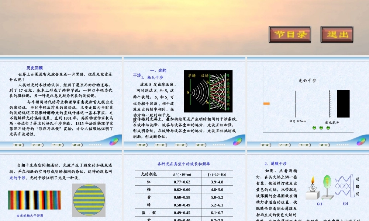Click the 1. 杨氏干涉 heading
This screenshot has width=369, height=221.
coord(152,77)
